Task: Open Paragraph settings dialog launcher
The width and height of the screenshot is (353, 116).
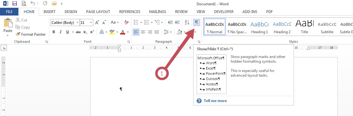Action: (199, 42)
